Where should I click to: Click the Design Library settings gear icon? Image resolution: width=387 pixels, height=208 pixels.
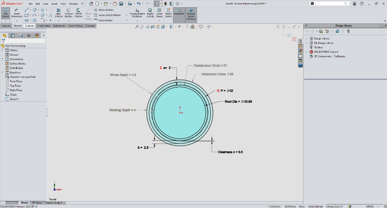coord(381,26)
